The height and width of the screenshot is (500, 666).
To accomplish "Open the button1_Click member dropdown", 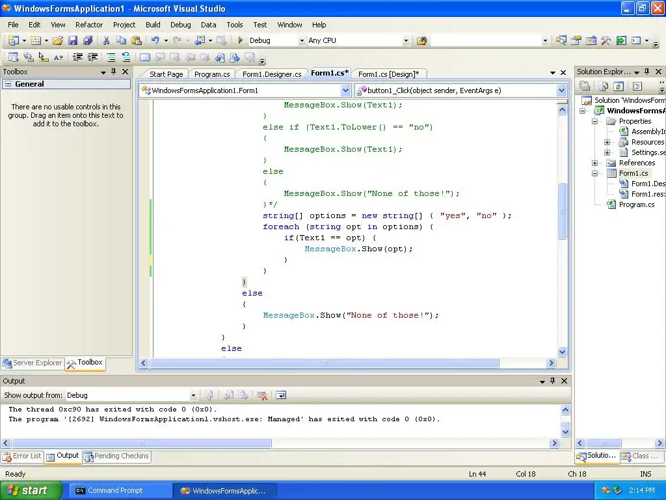I will (561, 90).
